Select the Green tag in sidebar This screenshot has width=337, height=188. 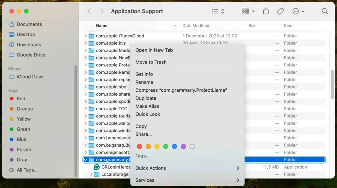(20, 129)
